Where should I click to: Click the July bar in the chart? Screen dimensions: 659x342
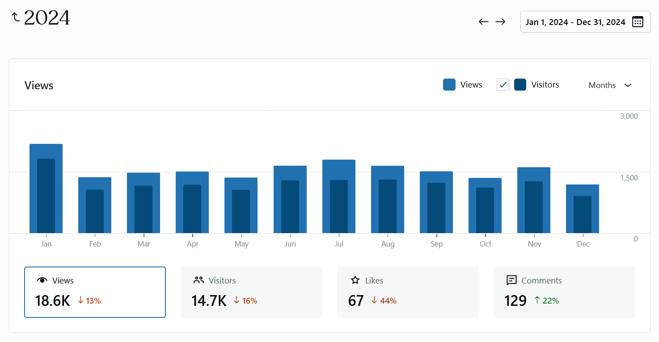coord(339,196)
